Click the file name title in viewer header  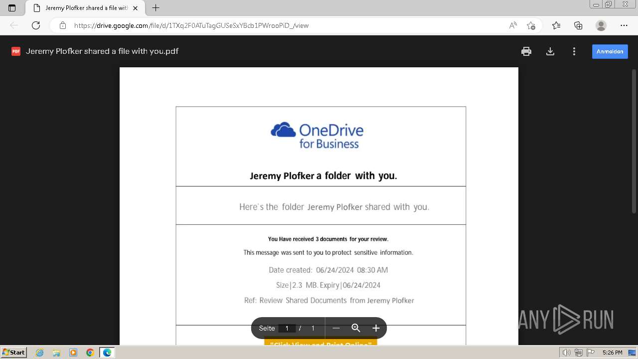pos(102,51)
